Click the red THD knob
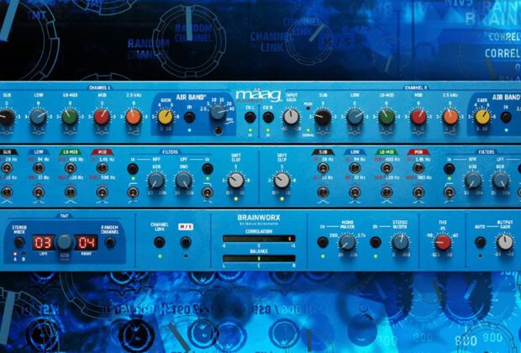The height and width of the screenshot is (353, 521). click(443, 242)
